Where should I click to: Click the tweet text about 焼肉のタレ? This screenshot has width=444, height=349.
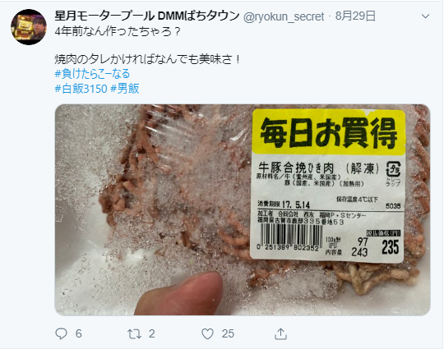(x=147, y=59)
